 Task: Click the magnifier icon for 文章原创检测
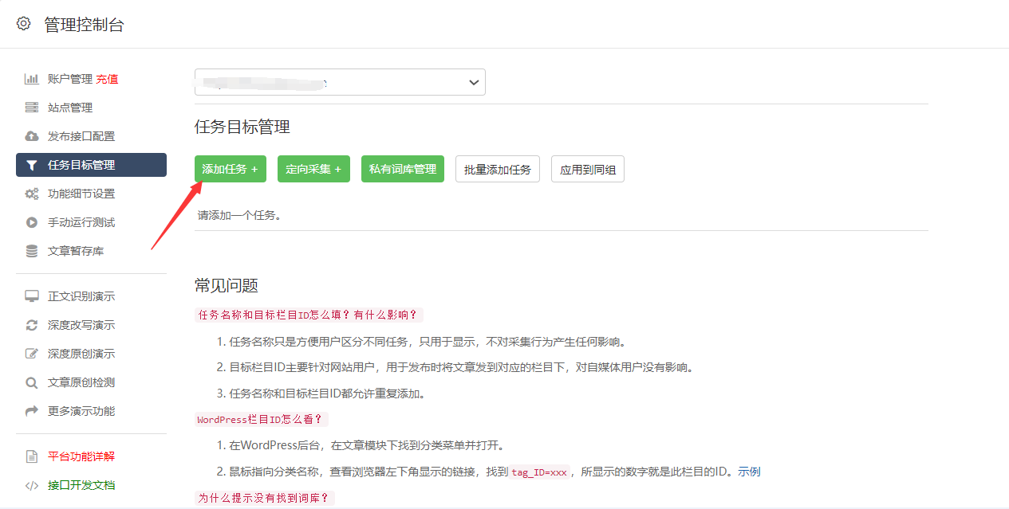click(32, 382)
